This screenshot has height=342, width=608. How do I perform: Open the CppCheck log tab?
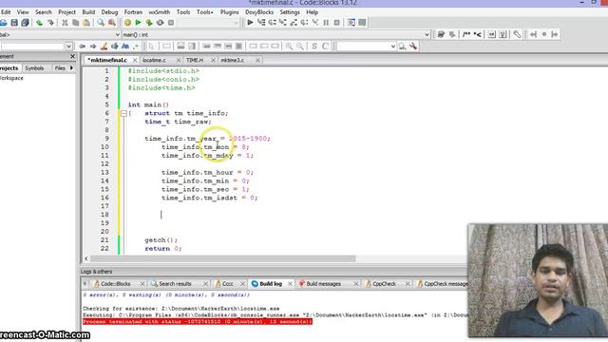[384, 284]
